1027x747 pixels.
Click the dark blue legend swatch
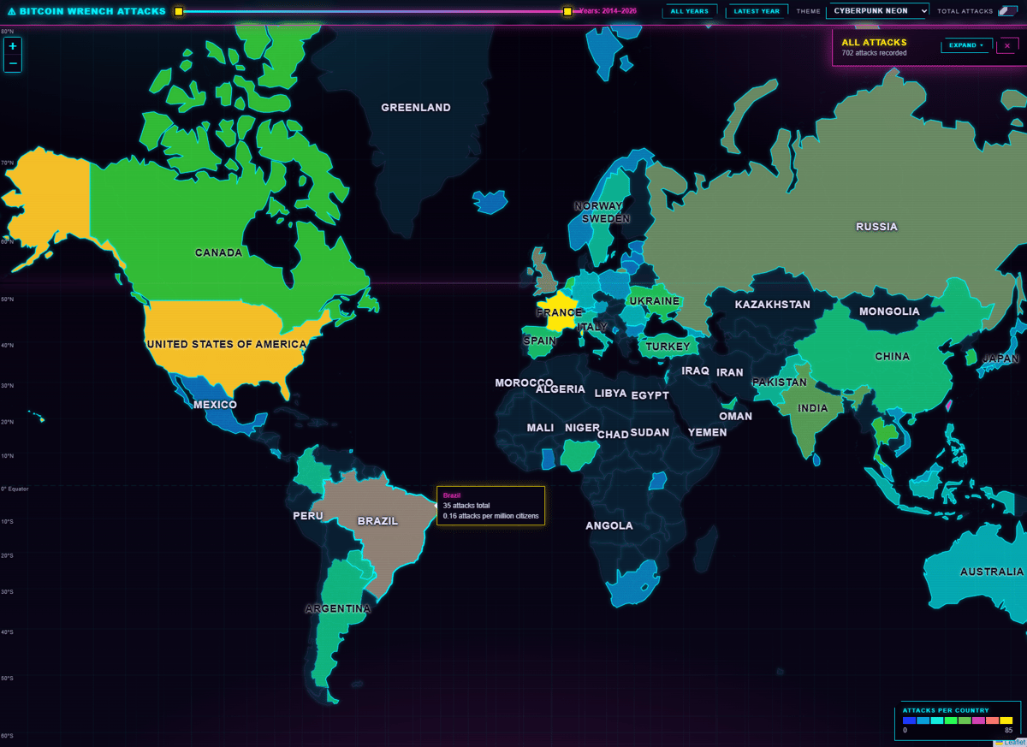(909, 720)
